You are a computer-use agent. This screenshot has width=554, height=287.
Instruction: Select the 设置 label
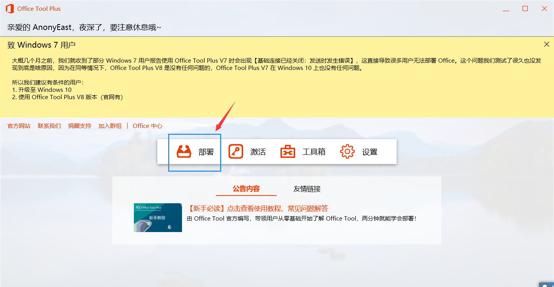pyautogui.click(x=370, y=152)
